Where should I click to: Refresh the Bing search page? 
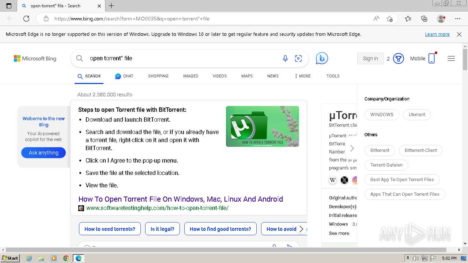pyautogui.click(x=26, y=19)
